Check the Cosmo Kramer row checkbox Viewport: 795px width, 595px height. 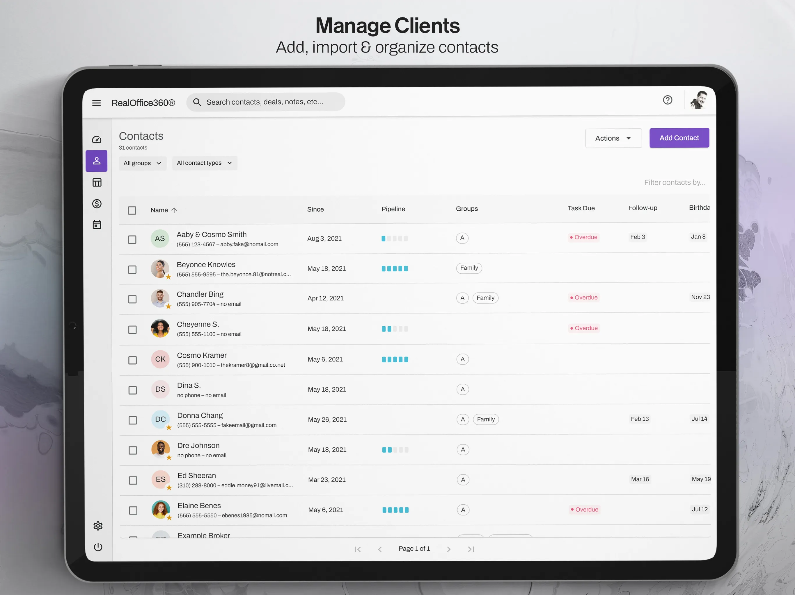[x=133, y=360]
